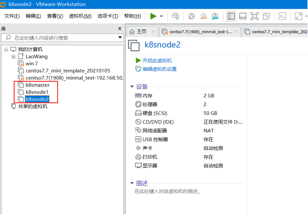
Task: Open the 编辑(E) menu
Action: (x=33, y=16)
